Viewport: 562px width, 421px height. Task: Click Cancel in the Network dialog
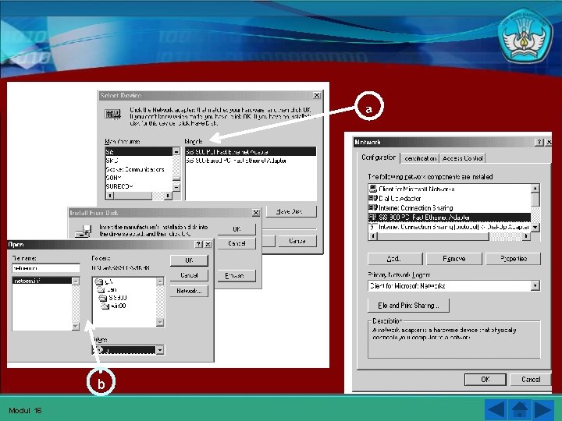[531, 380]
